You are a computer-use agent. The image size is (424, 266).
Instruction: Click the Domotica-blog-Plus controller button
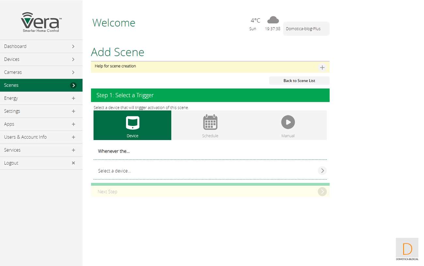tap(306, 29)
